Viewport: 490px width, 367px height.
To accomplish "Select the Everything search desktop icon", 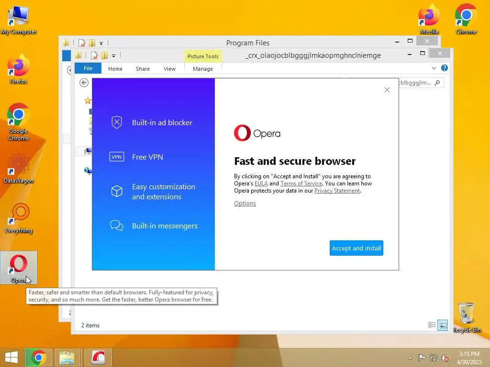I will (x=19, y=218).
